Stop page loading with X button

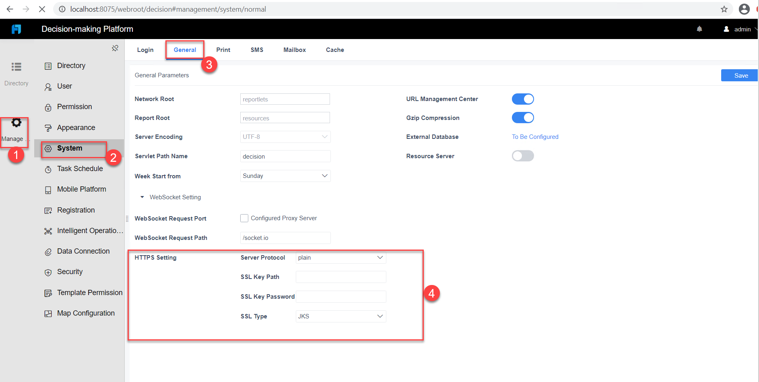click(x=42, y=9)
